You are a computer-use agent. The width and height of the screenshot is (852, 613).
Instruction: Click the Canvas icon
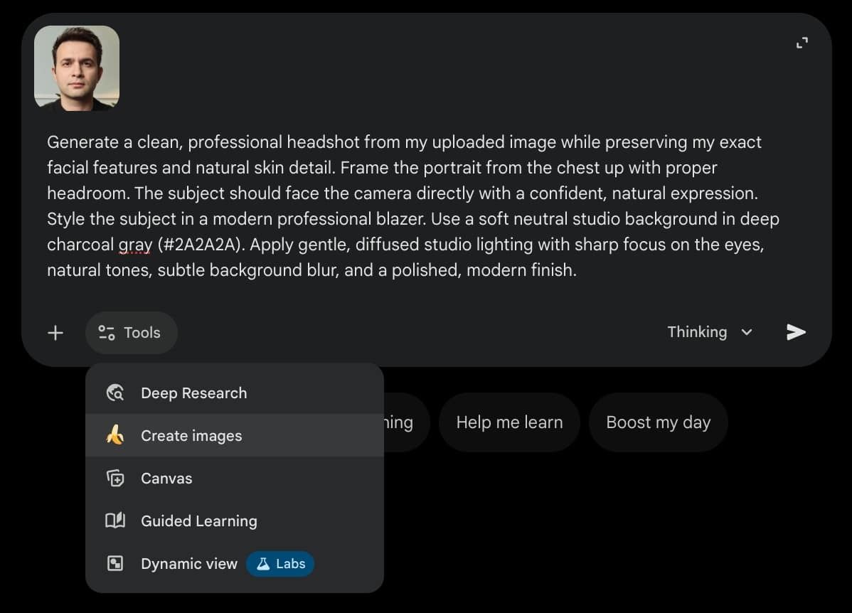click(x=115, y=479)
